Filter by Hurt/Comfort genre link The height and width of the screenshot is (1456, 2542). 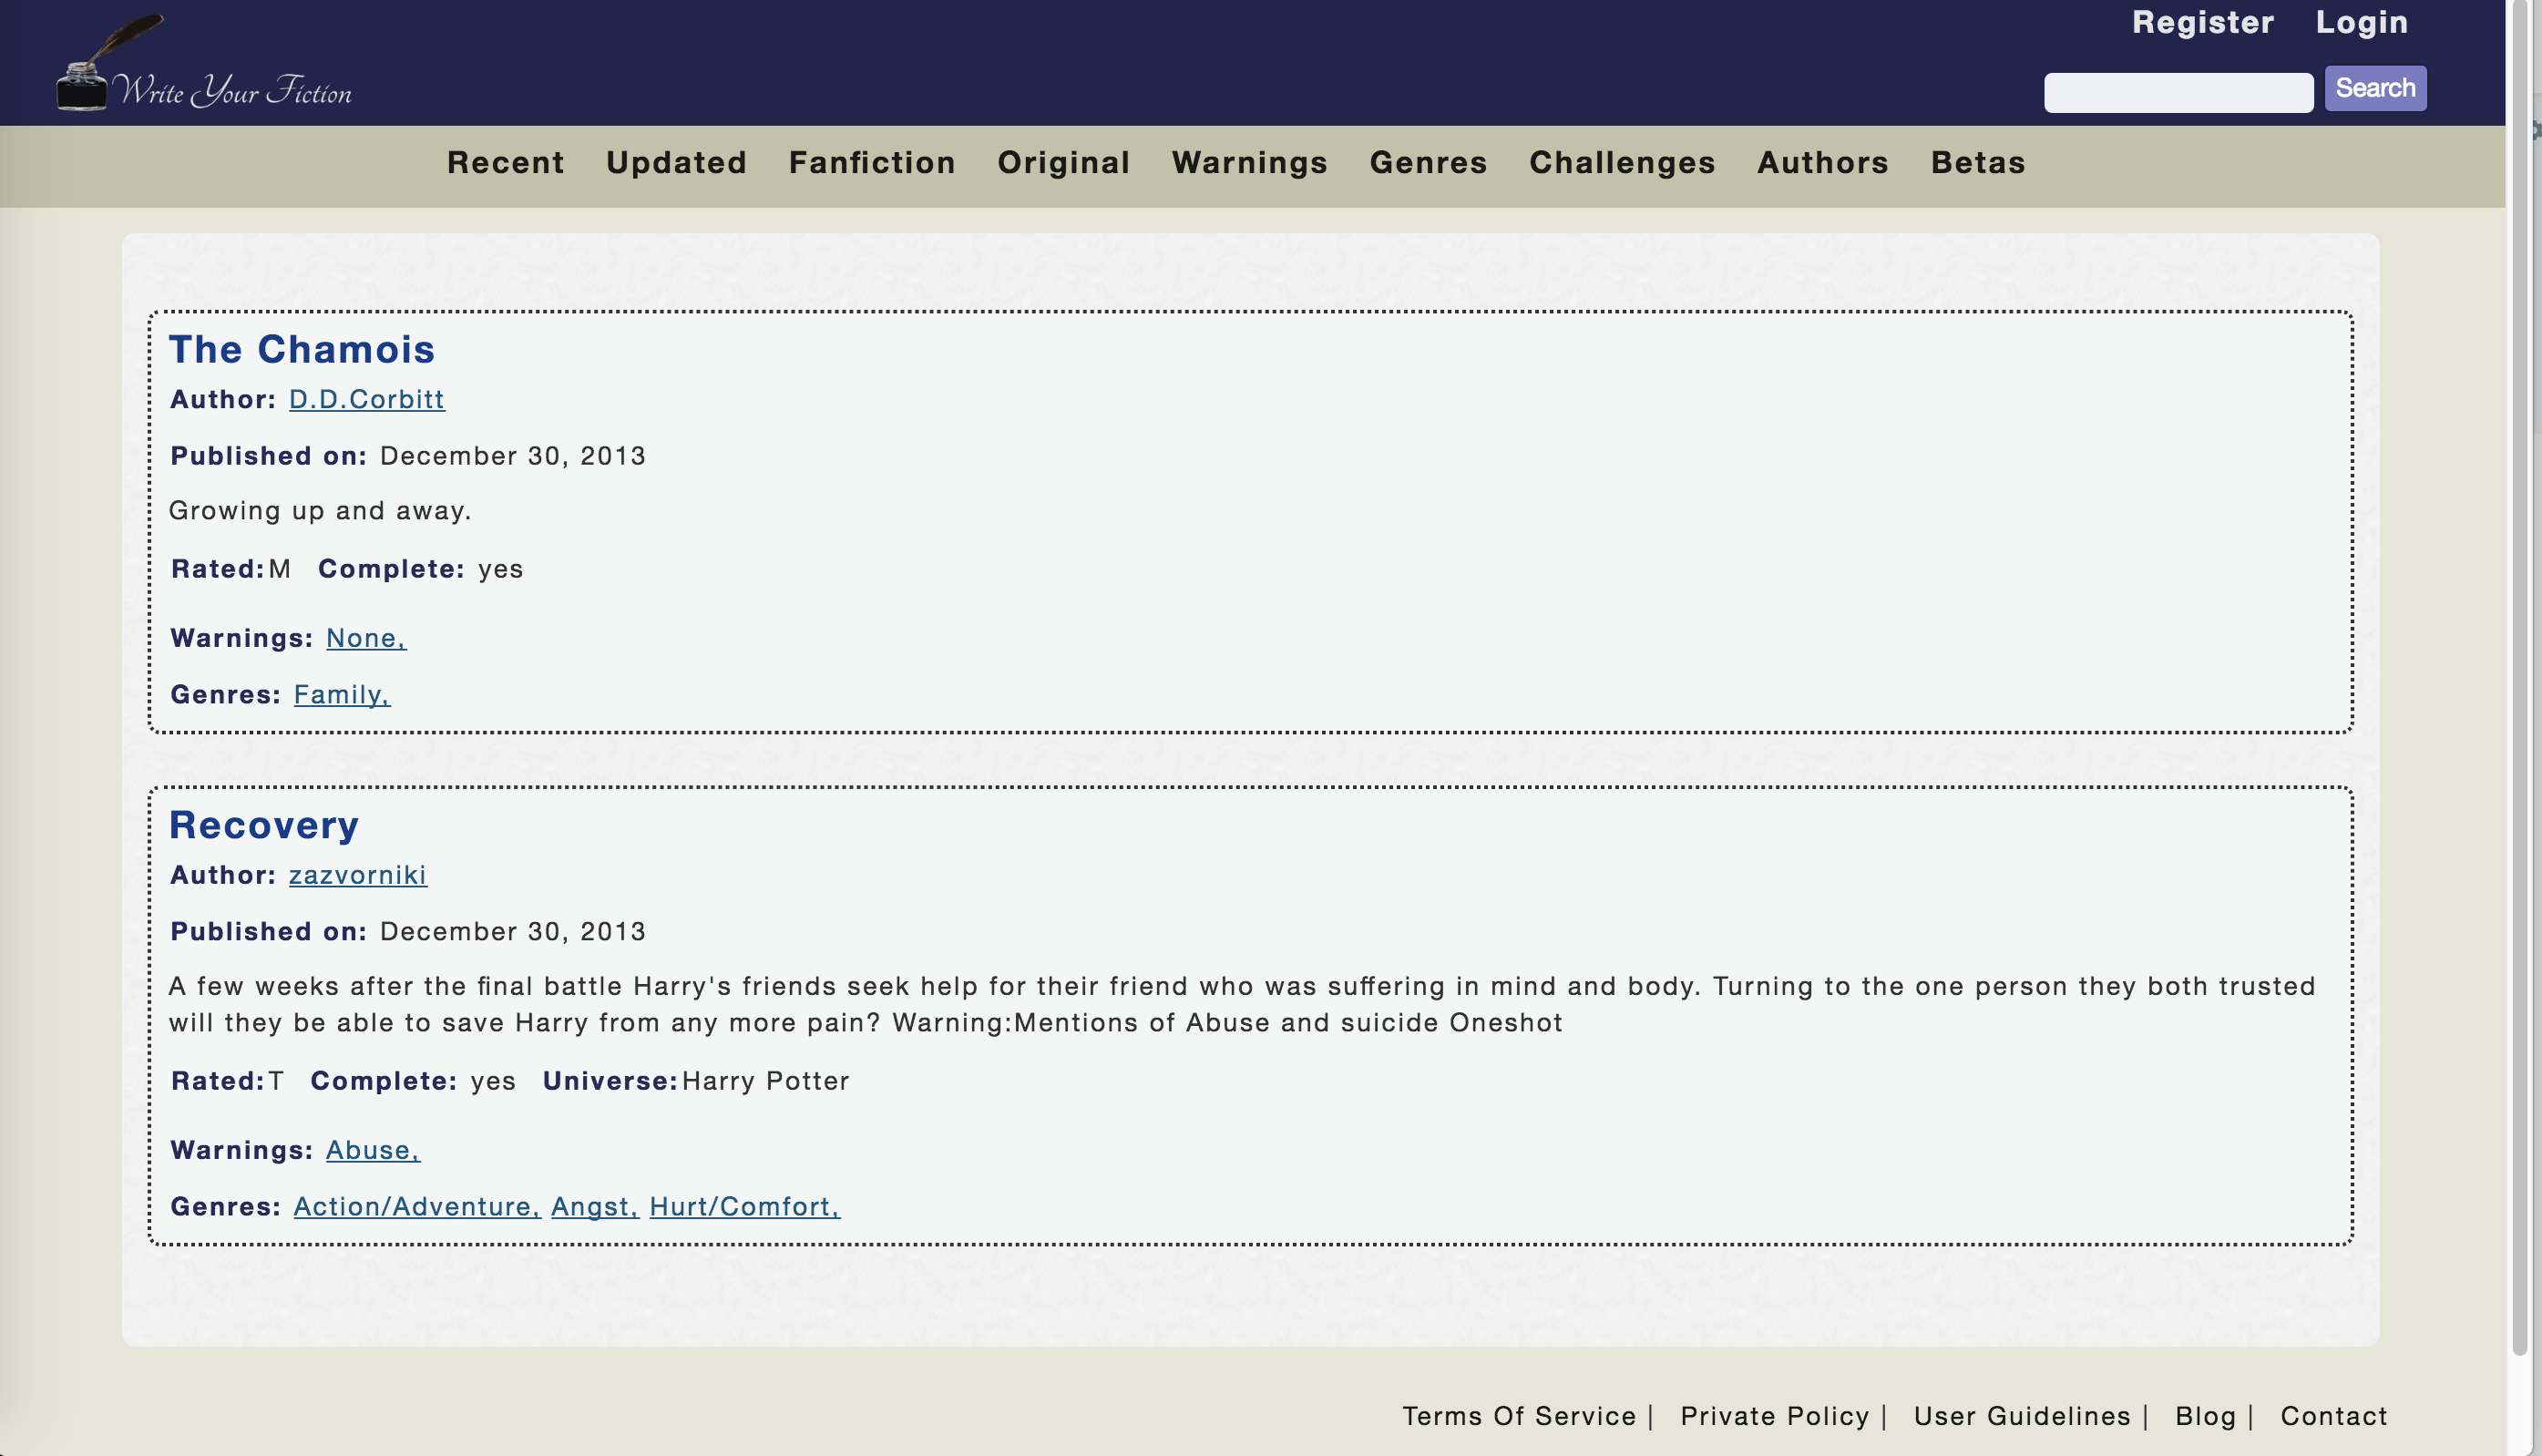tap(744, 1206)
